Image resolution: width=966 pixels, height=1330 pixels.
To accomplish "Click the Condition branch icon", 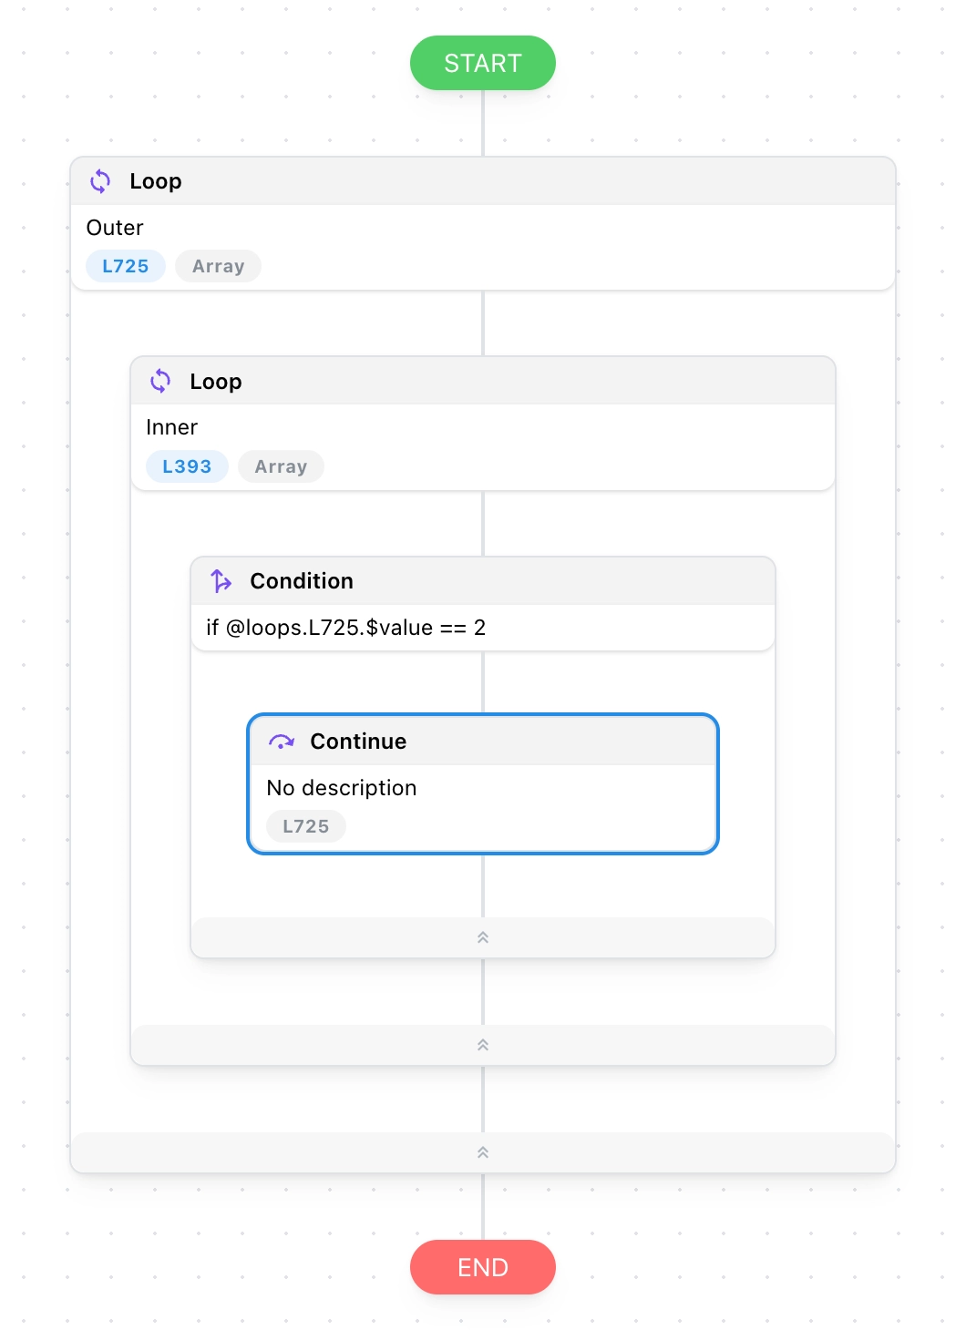I will (221, 581).
